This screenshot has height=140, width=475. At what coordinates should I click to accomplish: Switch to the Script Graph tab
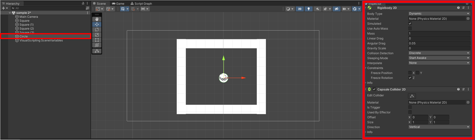point(141,4)
